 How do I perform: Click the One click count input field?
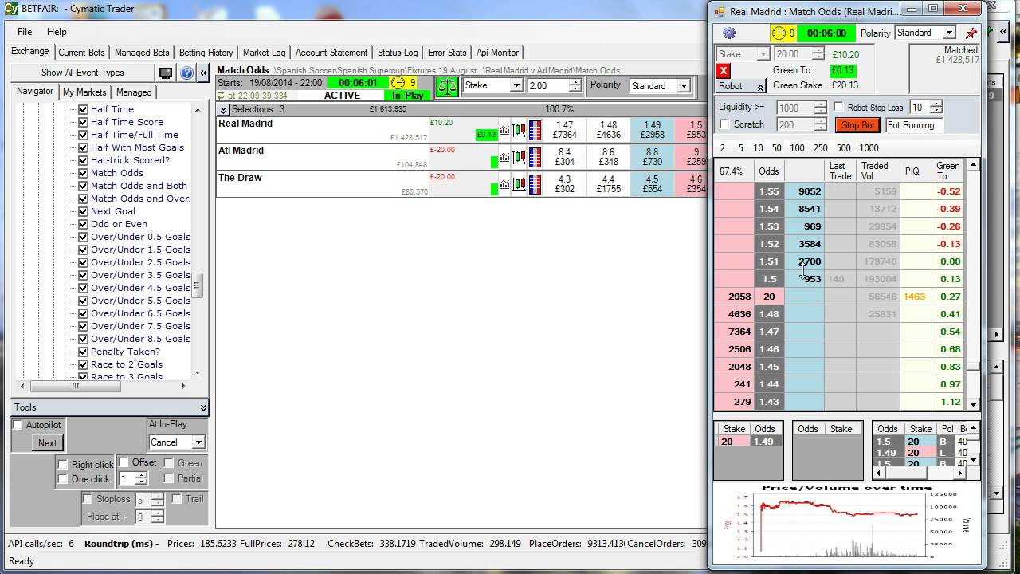point(127,479)
